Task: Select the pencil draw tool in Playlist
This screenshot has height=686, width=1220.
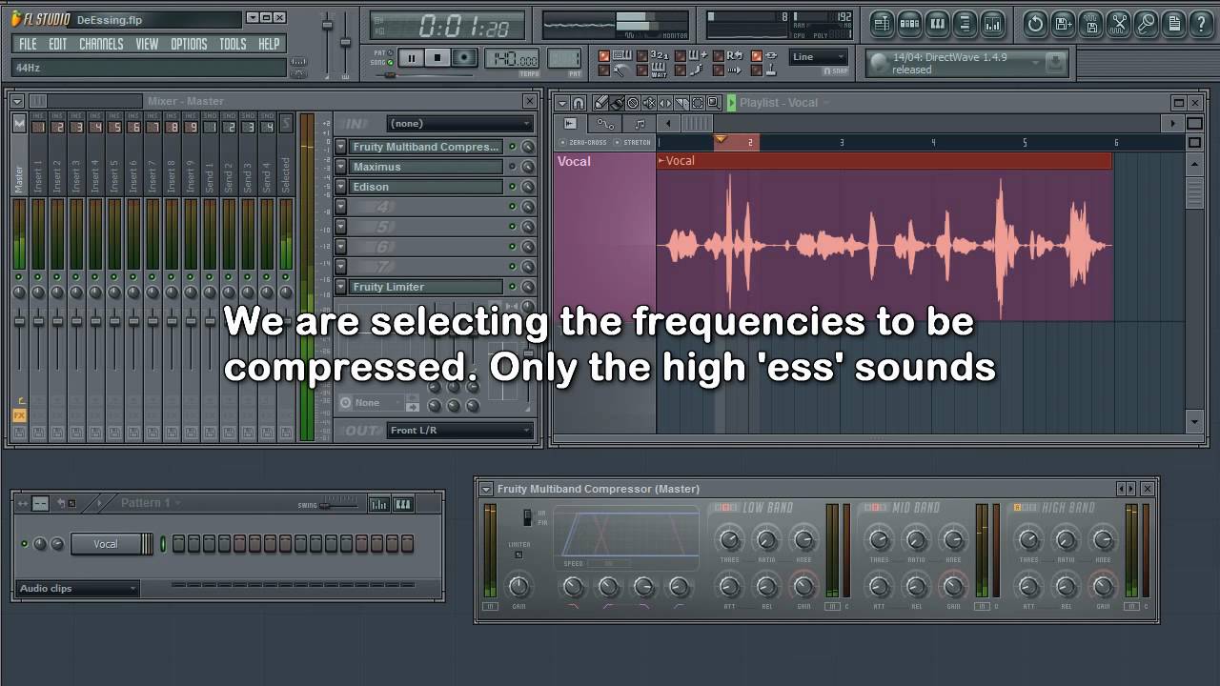Action: pos(600,103)
